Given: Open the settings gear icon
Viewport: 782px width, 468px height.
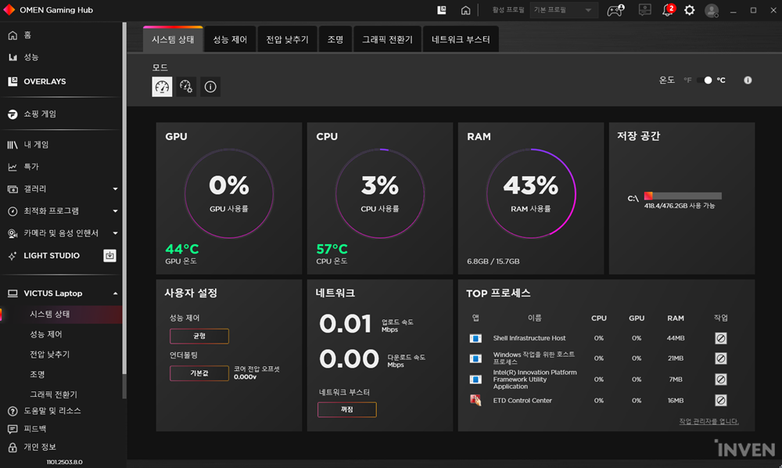Looking at the screenshot, I should (689, 10).
